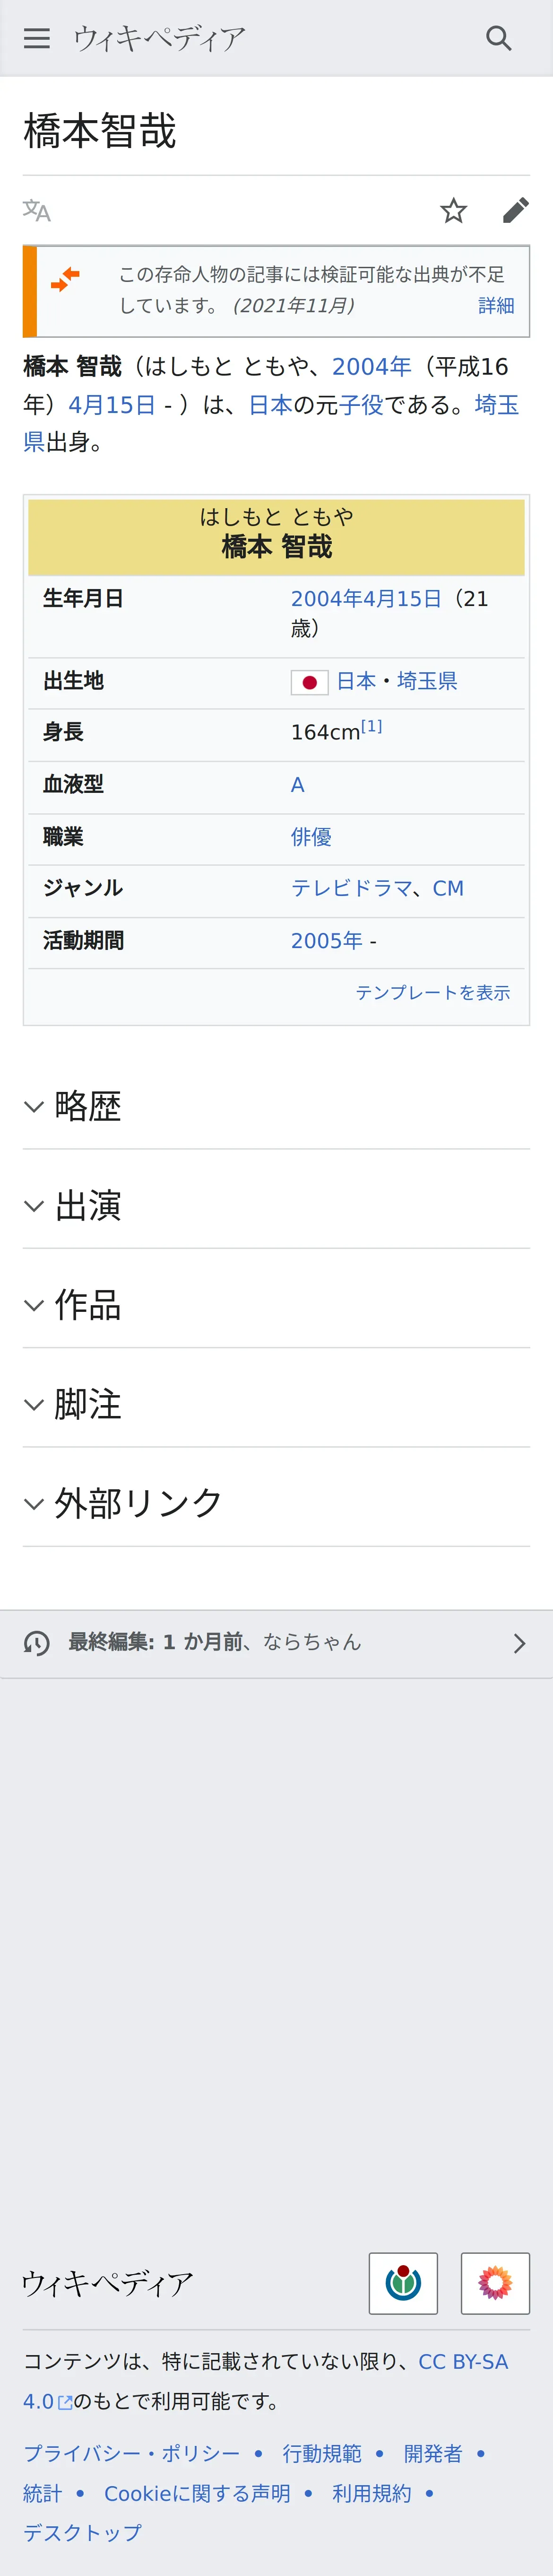This screenshot has height=2576, width=553.
Task: Expand the 作品 section
Action: pyautogui.click(x=88, y=1304)
